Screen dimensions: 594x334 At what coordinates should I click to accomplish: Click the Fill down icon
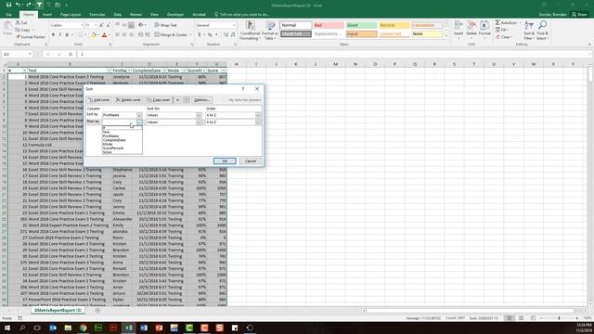(x=497, y=30)
